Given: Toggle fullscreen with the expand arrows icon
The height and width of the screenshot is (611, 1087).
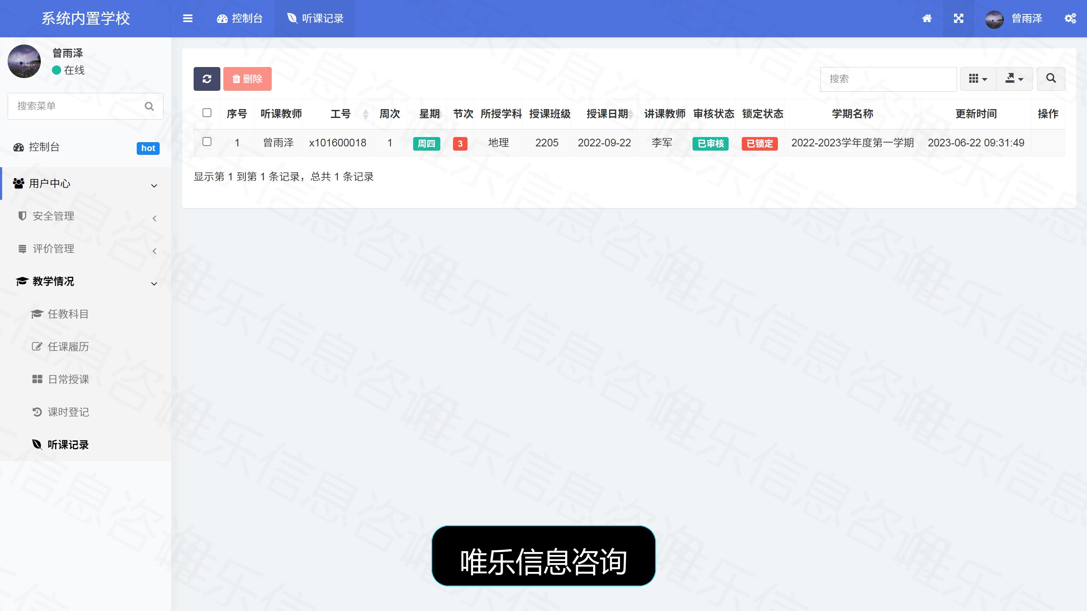Looking at the screenshot, I should click(x=958, y=18).
